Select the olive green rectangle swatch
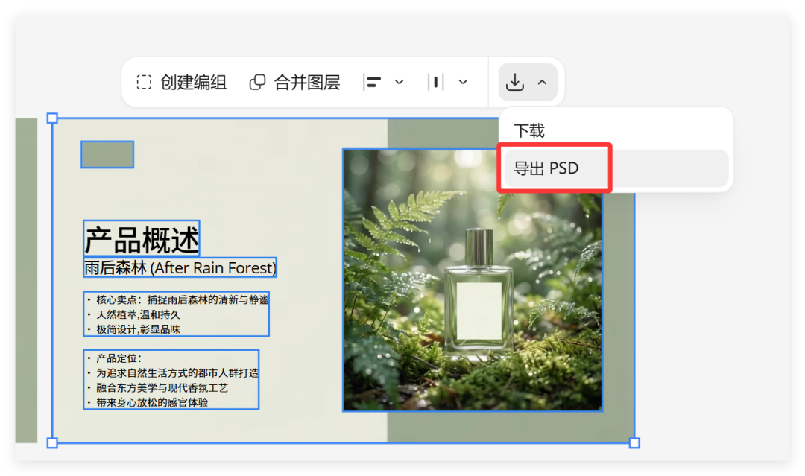 [x=107, y=154]
